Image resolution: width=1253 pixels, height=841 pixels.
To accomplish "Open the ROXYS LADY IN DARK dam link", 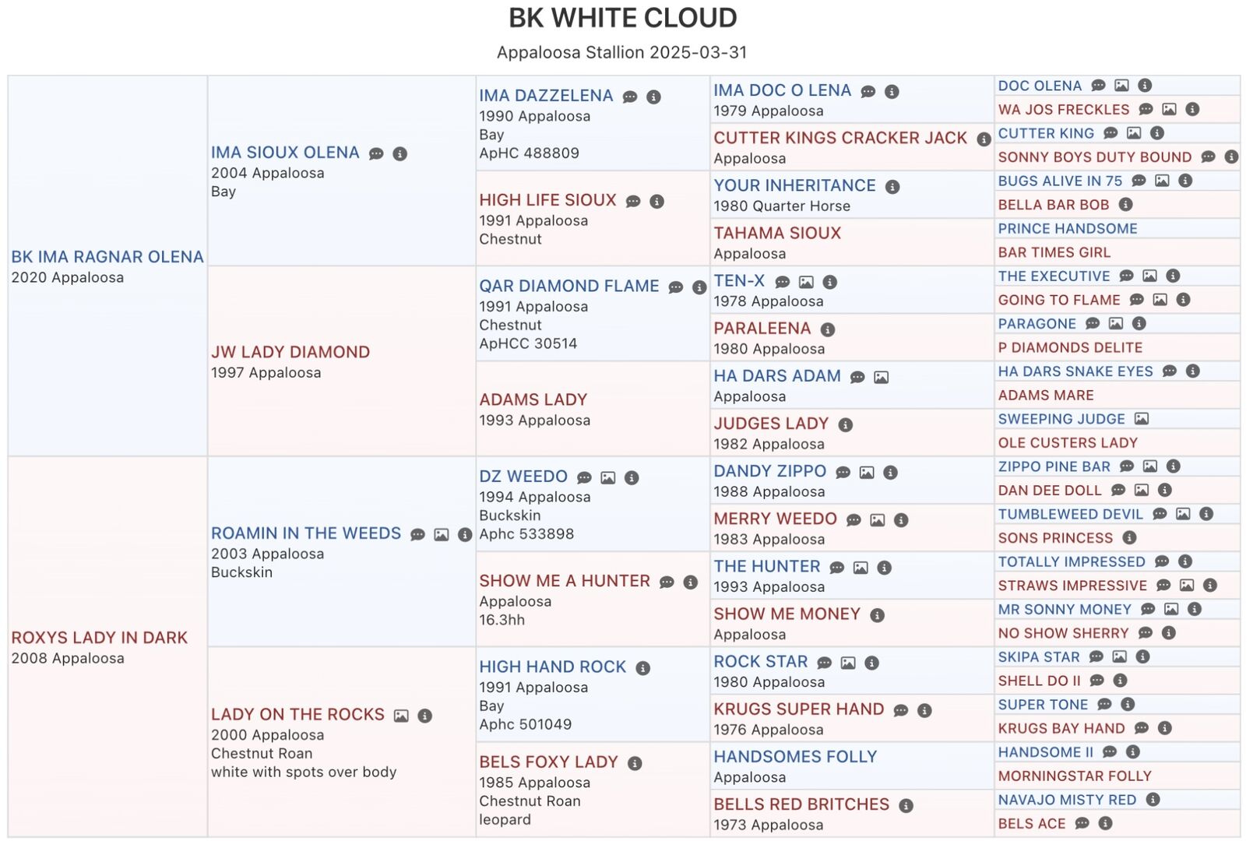I will coord(100,638).
